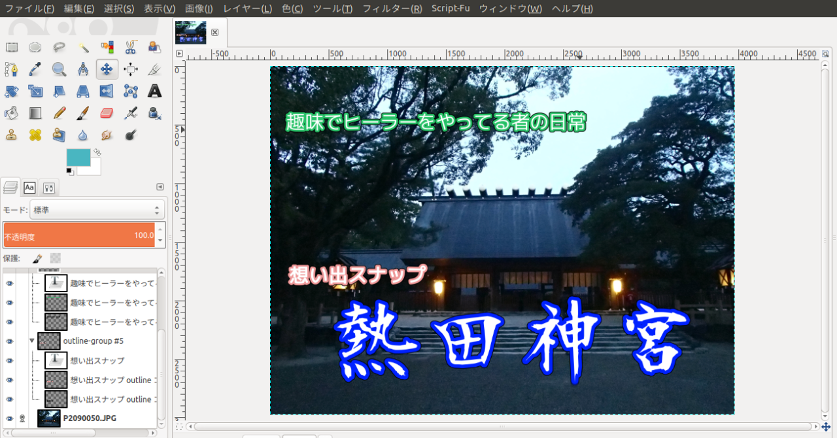Select the Blend gradient tool
837x438 pixels.
[x=35, y=113]
